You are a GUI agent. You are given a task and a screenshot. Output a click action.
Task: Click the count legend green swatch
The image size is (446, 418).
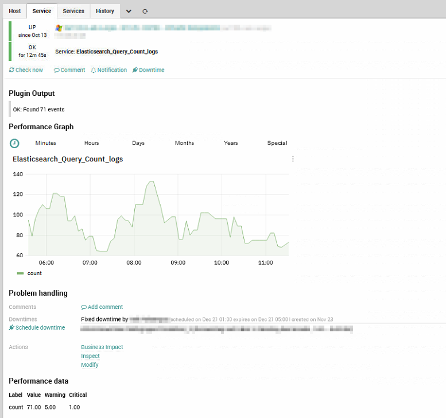coord(20,273)
